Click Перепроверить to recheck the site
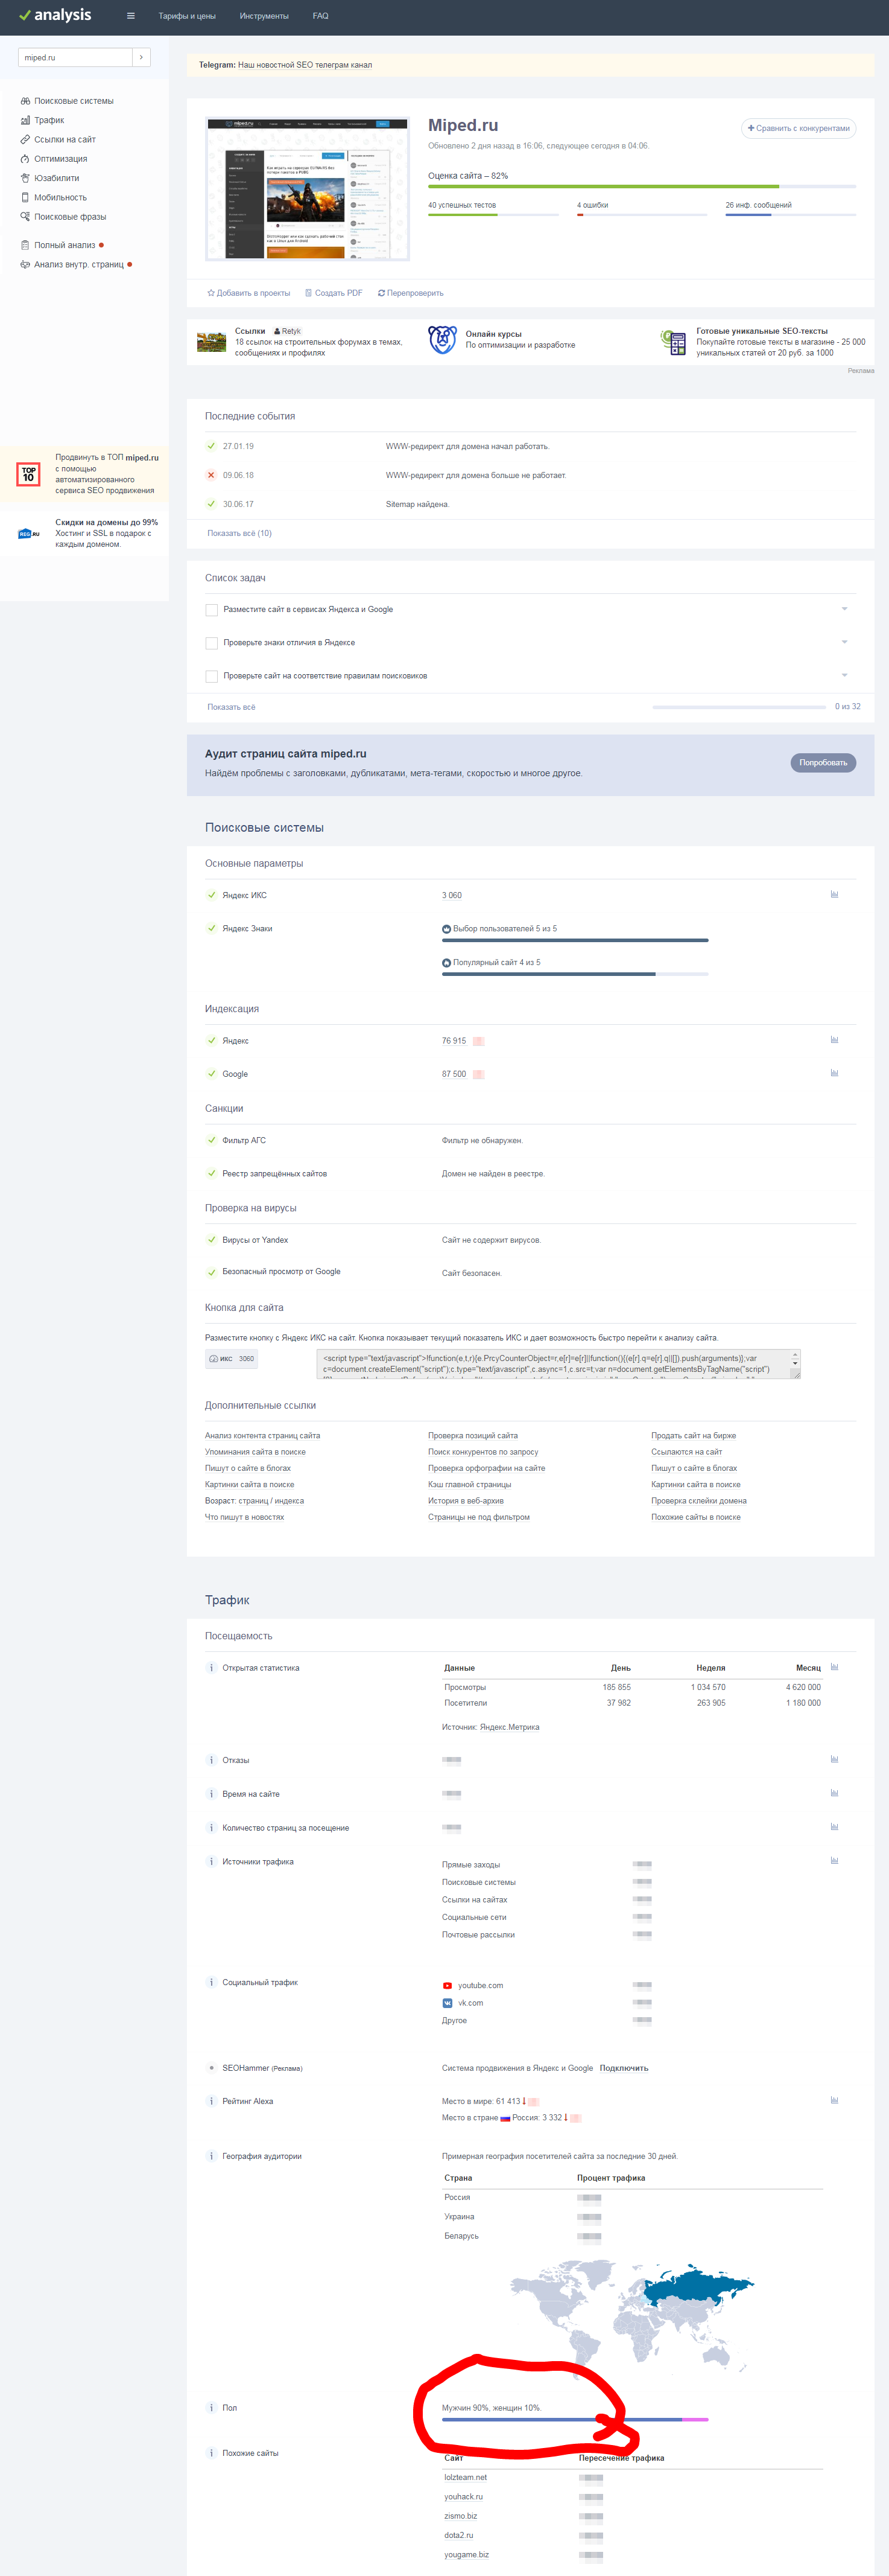Viewport: 889px width, 2576px height. click(411, 293)
